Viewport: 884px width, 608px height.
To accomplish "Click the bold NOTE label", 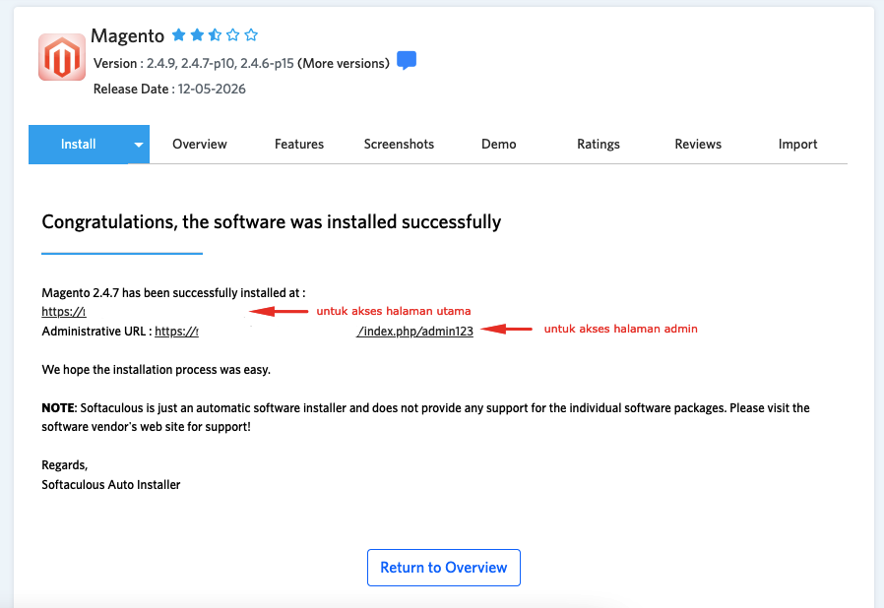I will (x=58, y=408).
